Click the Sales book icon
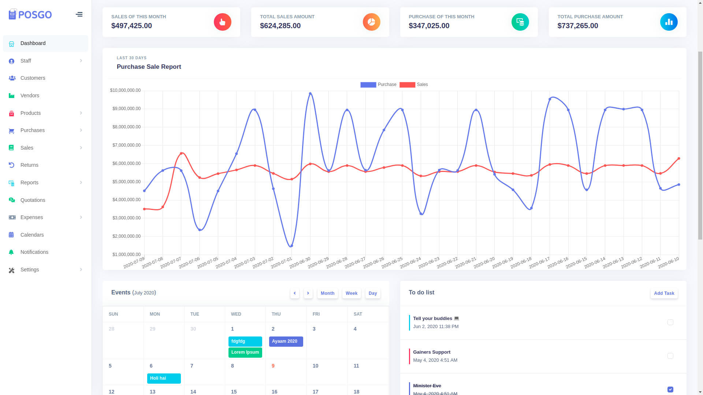Screen dimensions: 703x395 coord(11,148)
